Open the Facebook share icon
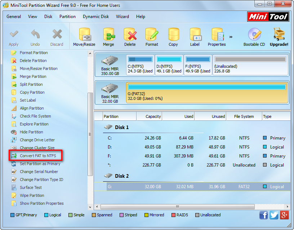294x230 pixels. point(263,215)
